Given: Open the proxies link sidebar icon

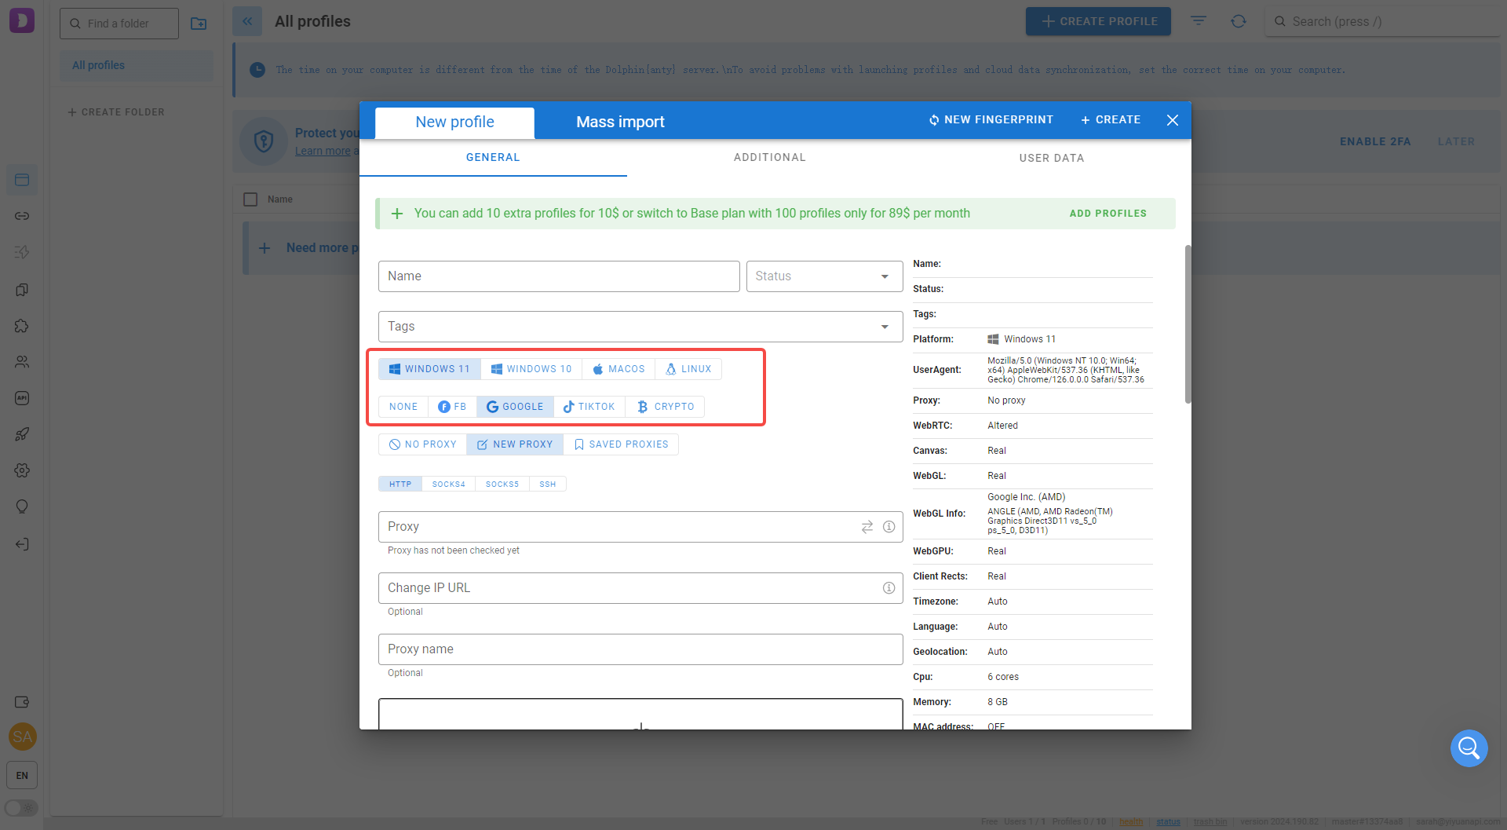Looking at the screenshot, I should [x=22, y=216].
